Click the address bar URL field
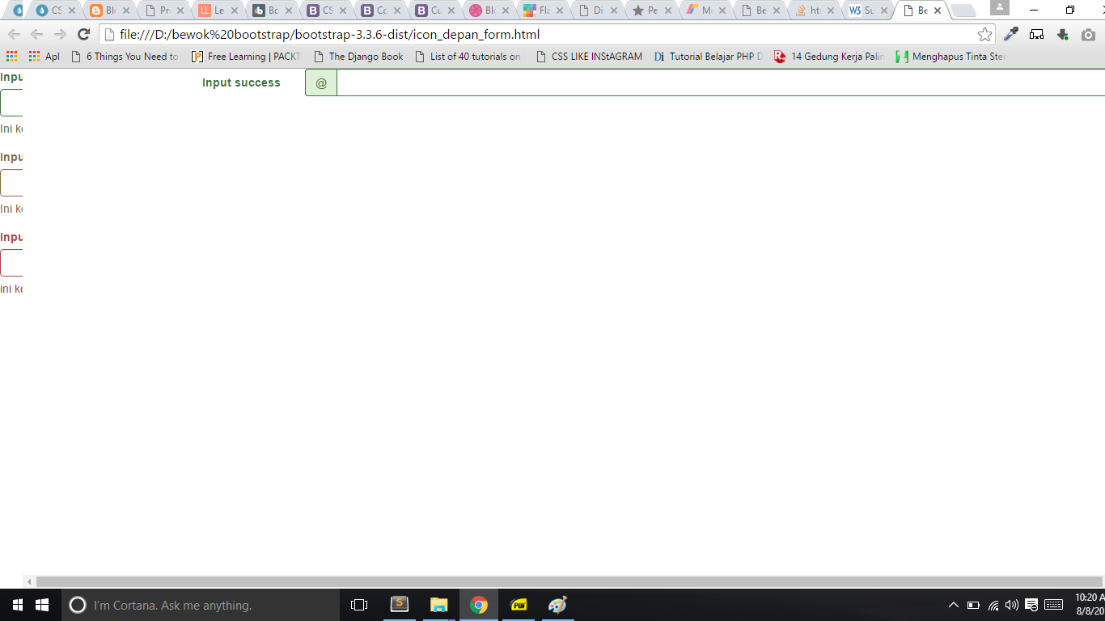 pyautogui.click(x=538, y=35)
